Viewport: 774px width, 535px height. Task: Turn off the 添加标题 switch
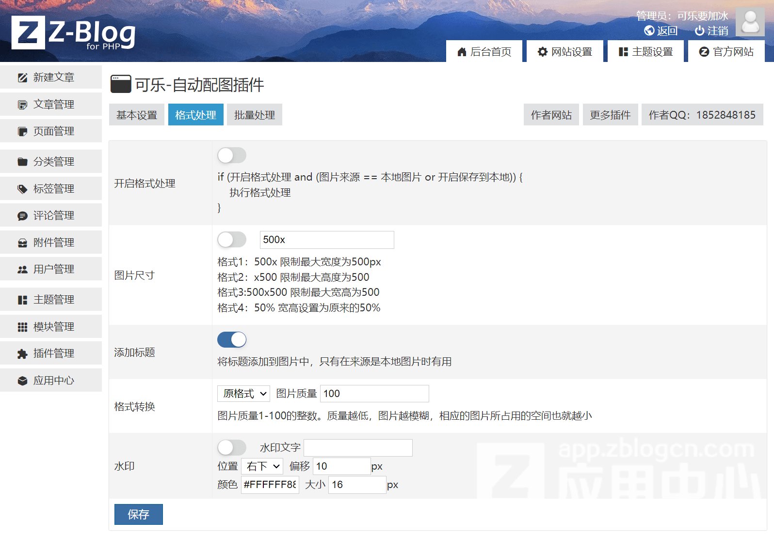[232, 339]
